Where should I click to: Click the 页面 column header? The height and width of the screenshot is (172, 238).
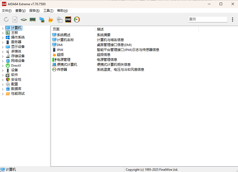[x=73, y=29]
